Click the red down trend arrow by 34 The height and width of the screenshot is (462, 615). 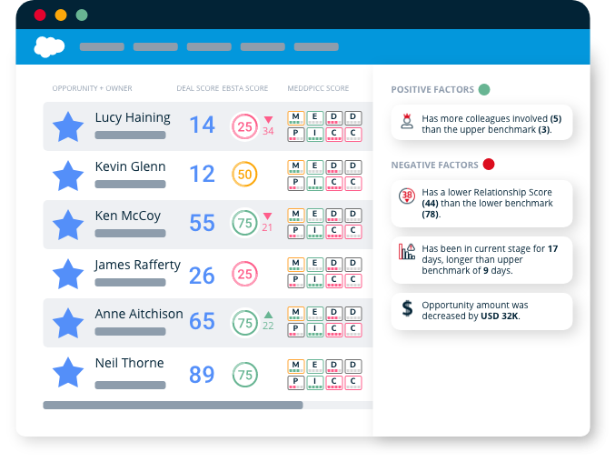point(268,120)
